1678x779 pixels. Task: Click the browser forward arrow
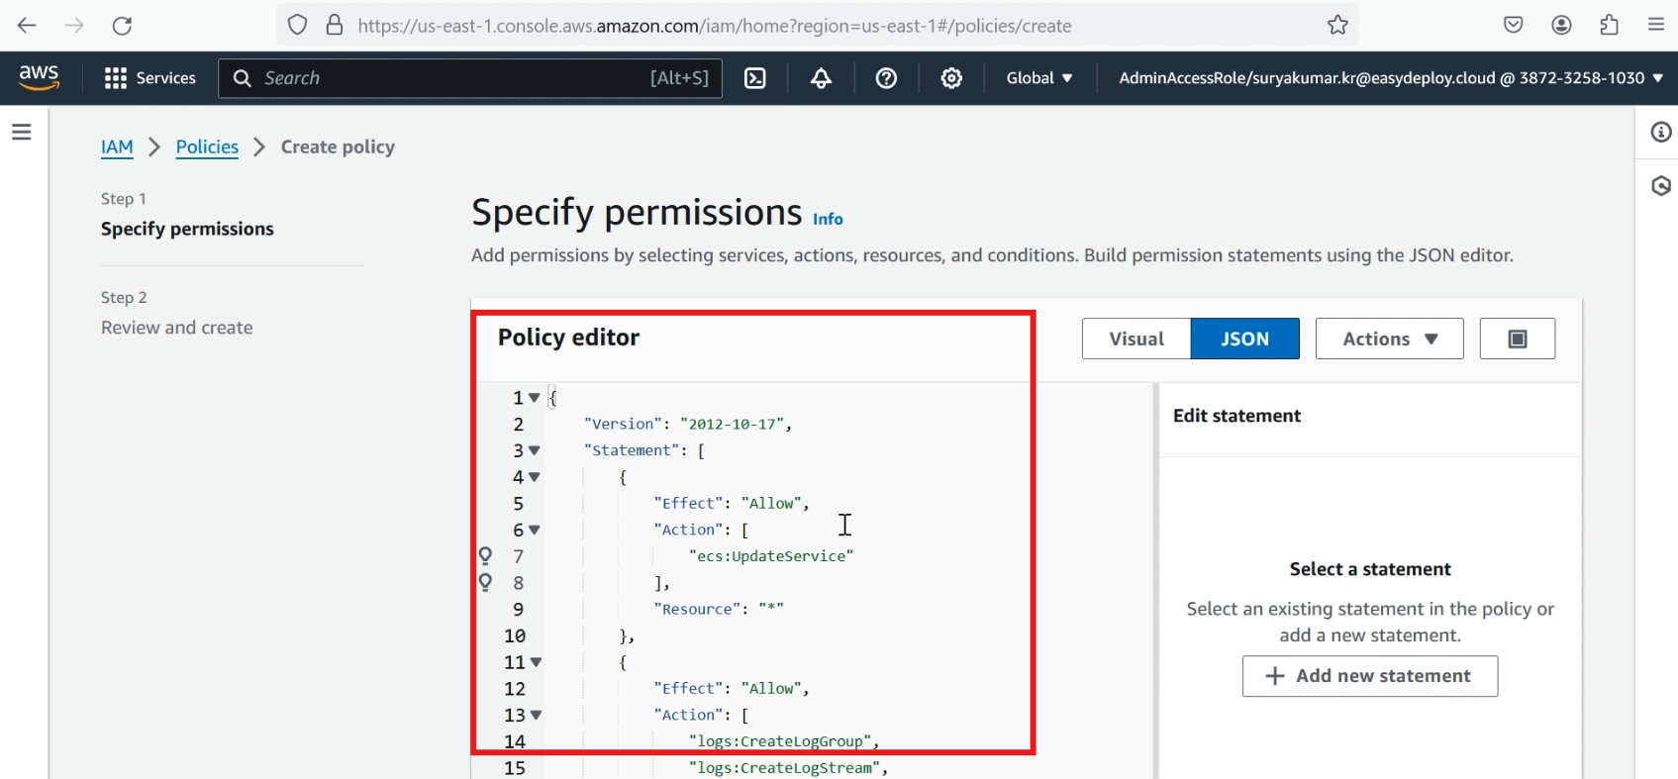(x=74, y=26)
